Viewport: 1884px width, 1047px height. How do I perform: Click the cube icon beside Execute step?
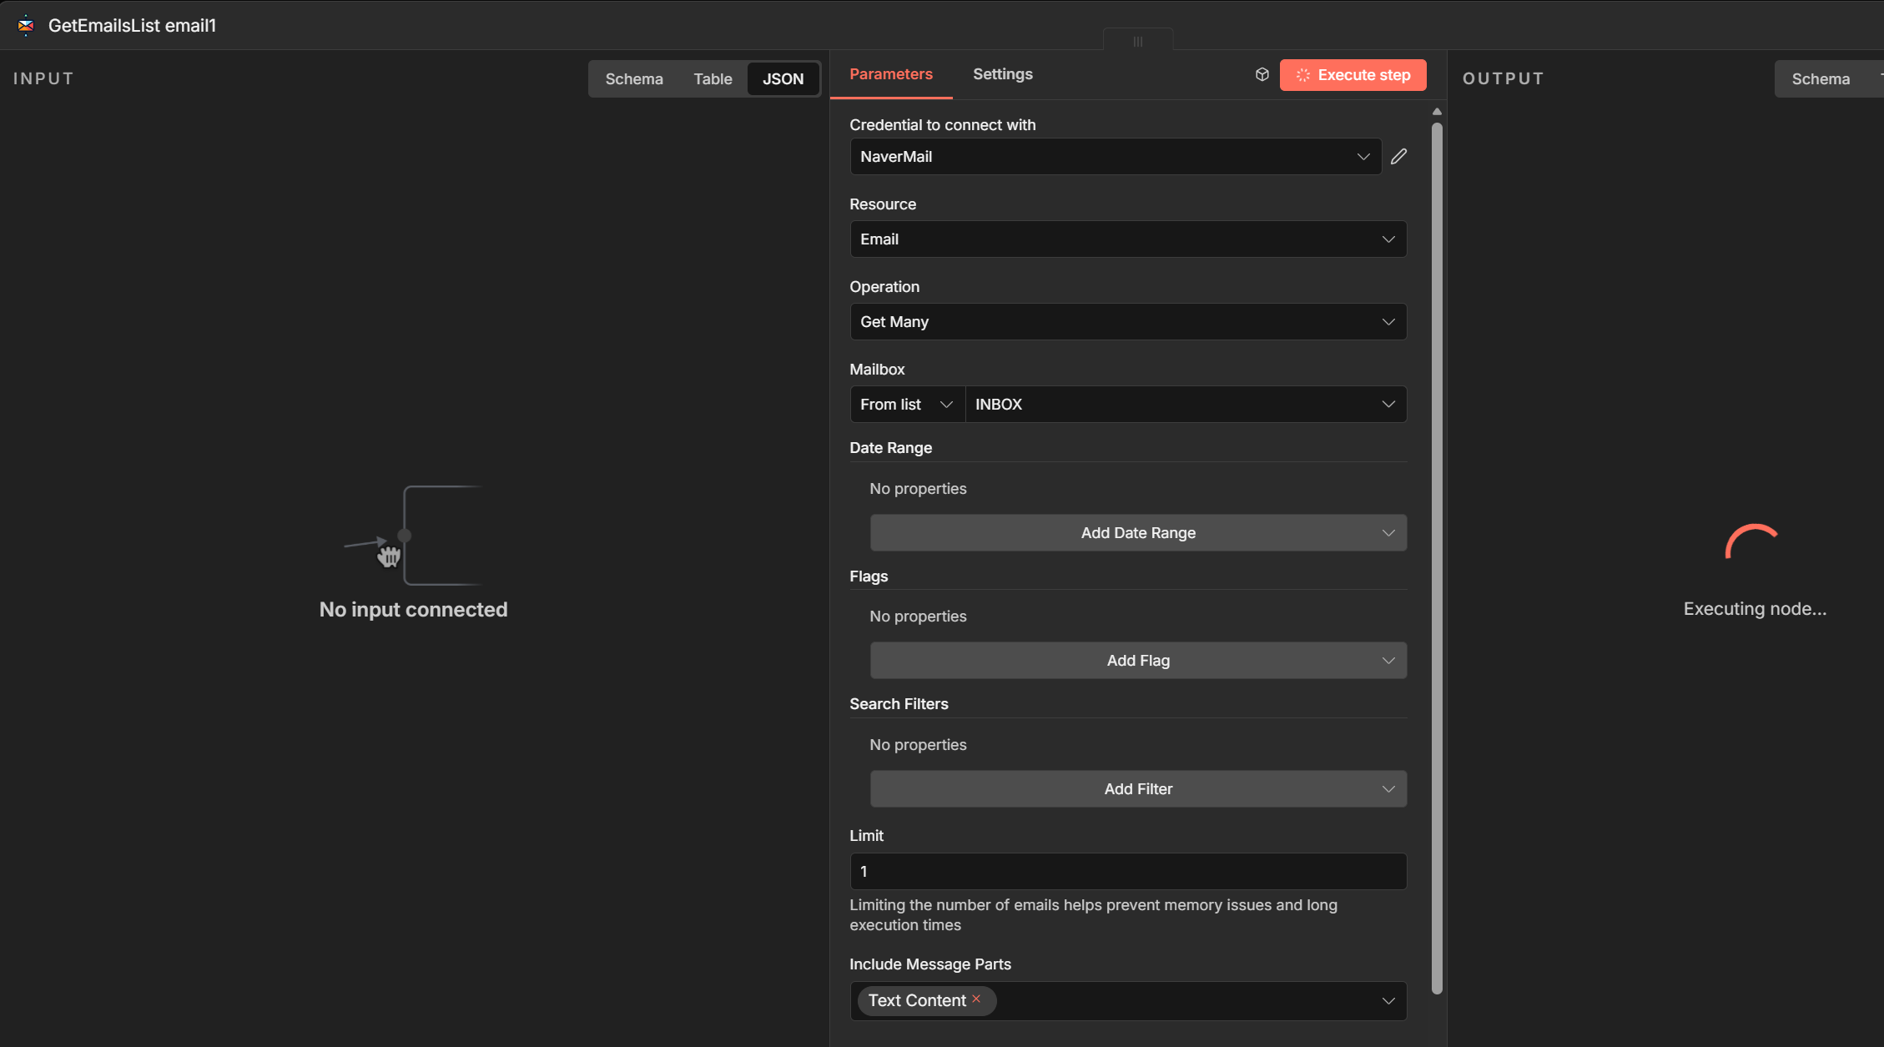pos(1262,75)
